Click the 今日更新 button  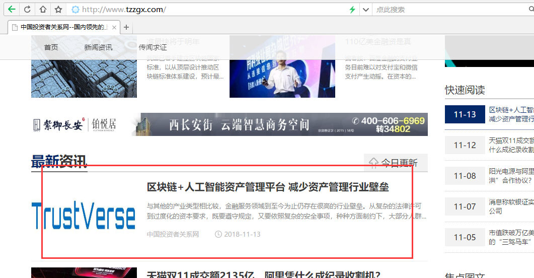(396, 163)
